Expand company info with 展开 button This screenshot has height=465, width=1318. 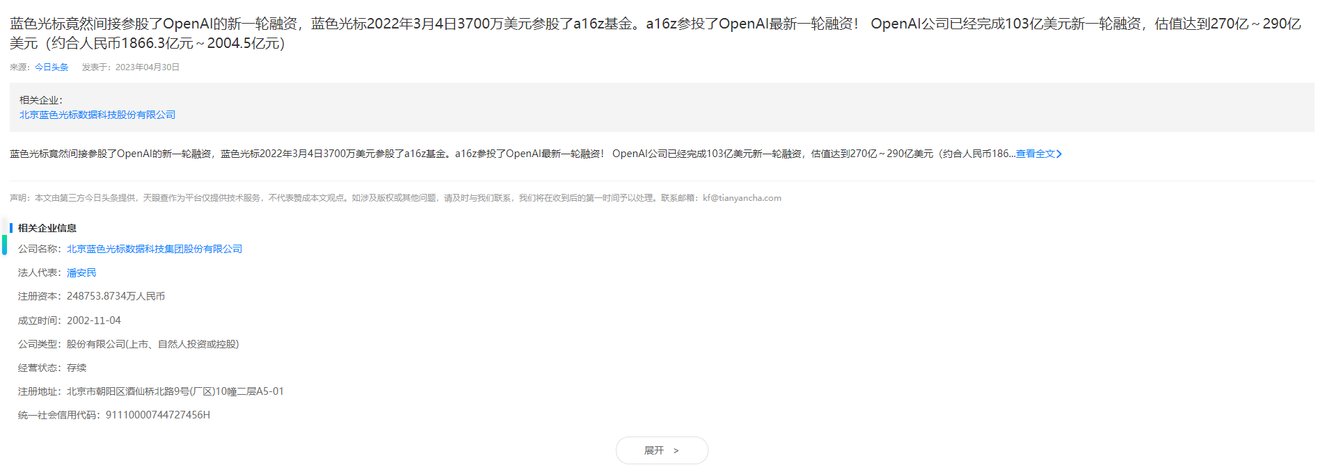[662, 450]
